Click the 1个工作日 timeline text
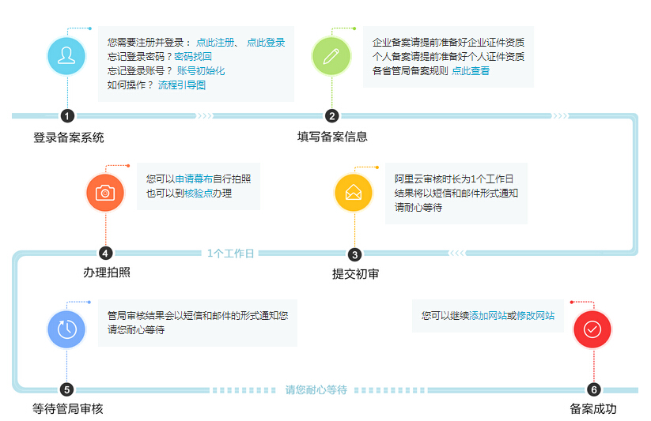 (x=230, y=254)
